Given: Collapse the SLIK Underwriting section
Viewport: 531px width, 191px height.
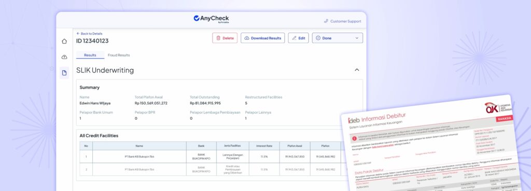Looking at the screenshot, I should (357, 70).
